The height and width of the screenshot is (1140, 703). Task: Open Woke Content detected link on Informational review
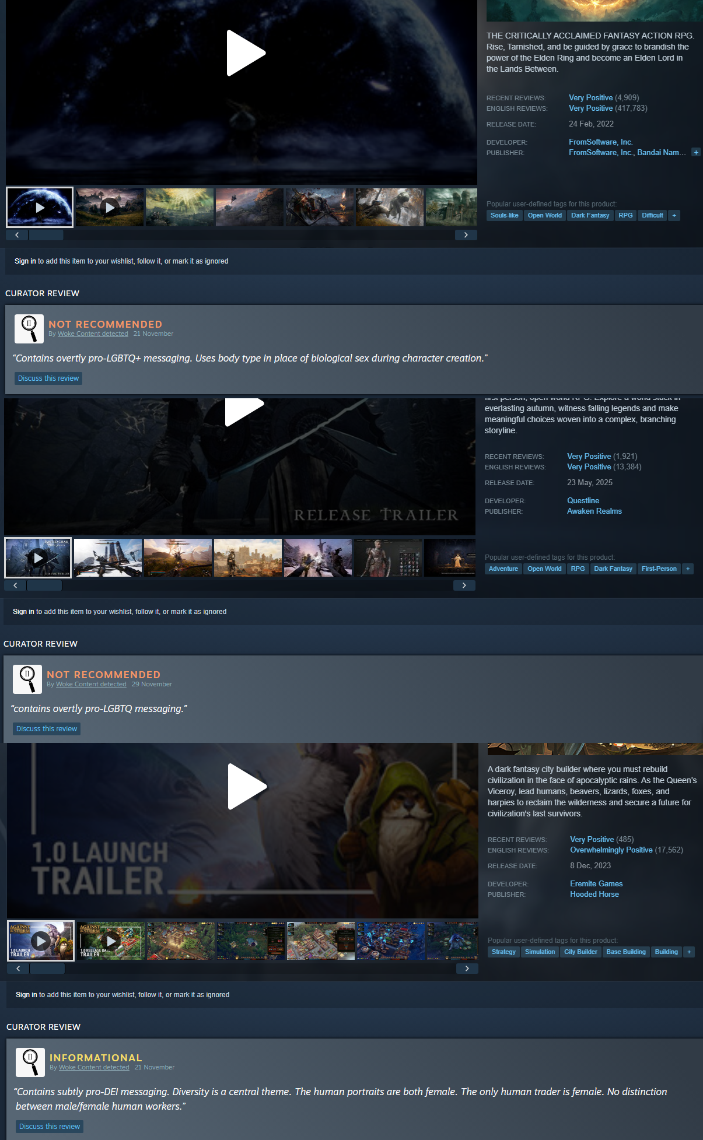click(94, 1067)
